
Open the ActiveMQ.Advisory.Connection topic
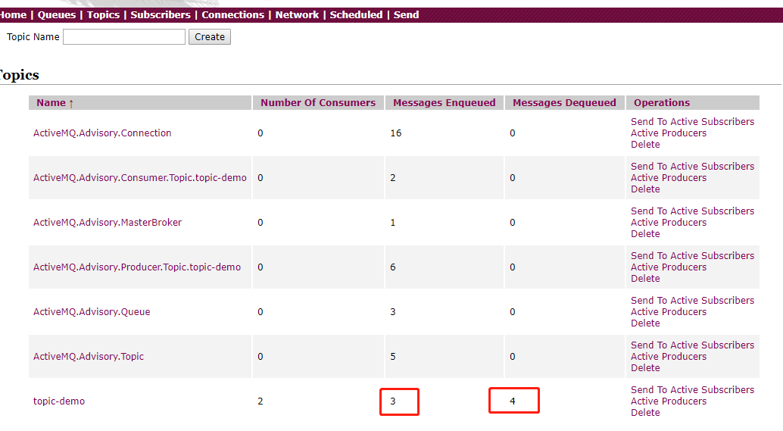(x=102, y=133)
